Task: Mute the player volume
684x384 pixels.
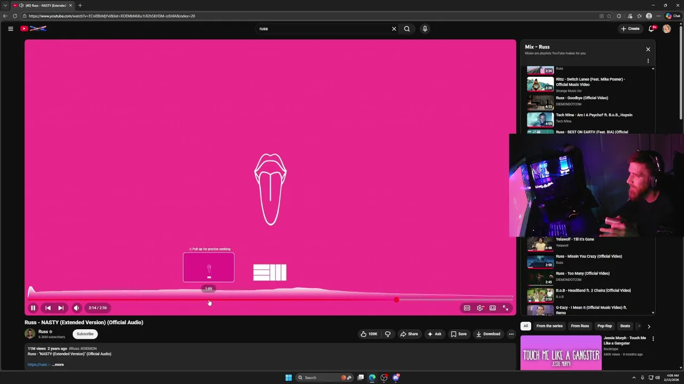Action: point(76,308)
